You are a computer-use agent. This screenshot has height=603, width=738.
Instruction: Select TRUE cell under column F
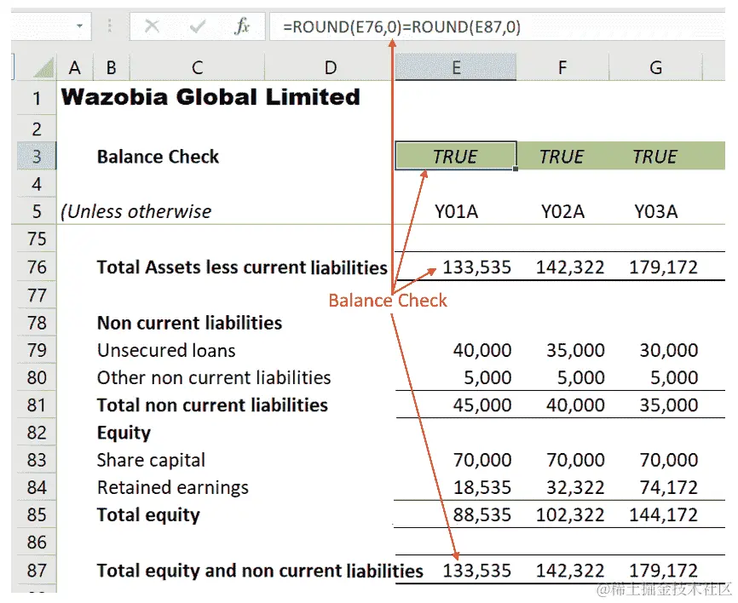click(562, 156)
